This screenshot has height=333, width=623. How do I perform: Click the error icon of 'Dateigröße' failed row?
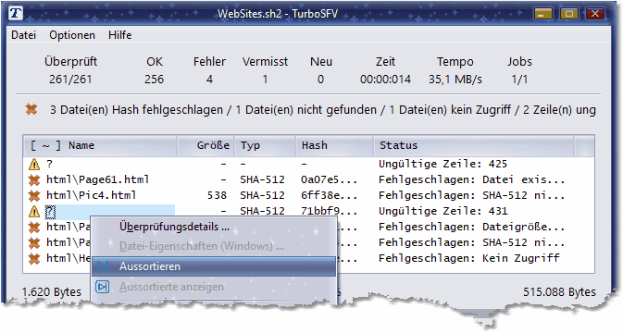point(34,228)
